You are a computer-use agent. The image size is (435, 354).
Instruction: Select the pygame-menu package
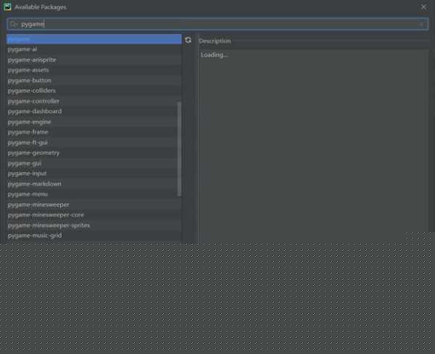(94, 194)
